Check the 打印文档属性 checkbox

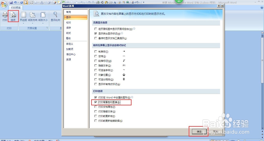tap(96, 107)
